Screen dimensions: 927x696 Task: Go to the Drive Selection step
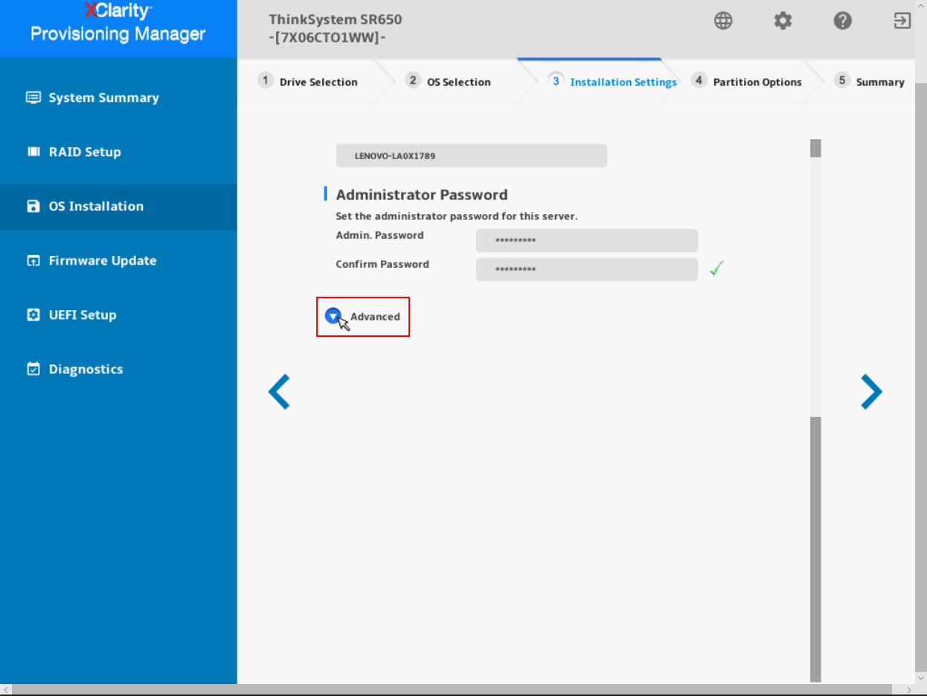[308, 81]
